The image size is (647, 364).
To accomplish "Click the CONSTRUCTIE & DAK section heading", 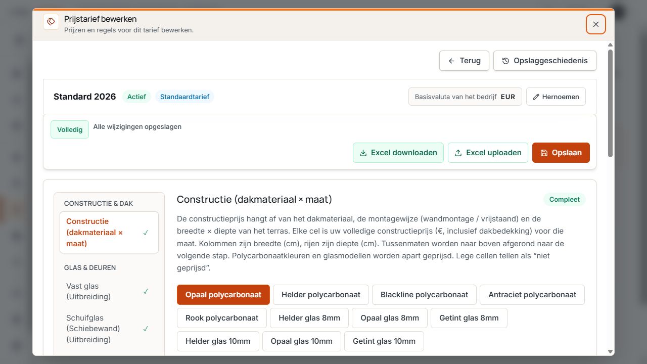I will click(x=99, y=203).
